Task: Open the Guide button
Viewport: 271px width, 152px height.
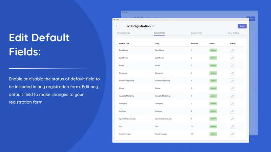Action: [242, 26]
